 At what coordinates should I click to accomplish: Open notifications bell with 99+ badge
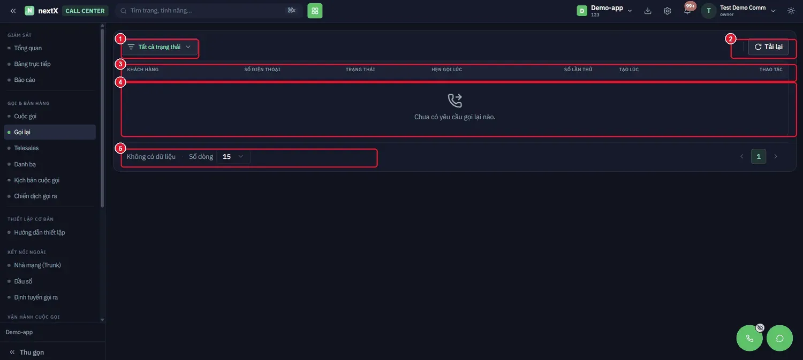[687, 10]
